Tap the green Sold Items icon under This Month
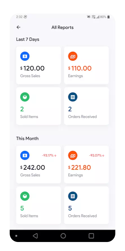 coord(25,196)
